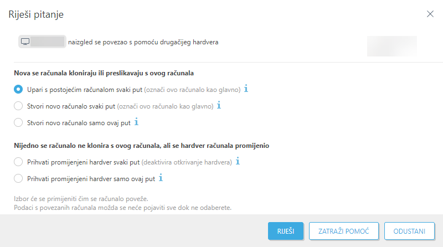Close the 'Riješi pitanje' dialog with X
The height and width of the screenshot is (247, 443).
point(430,14)
